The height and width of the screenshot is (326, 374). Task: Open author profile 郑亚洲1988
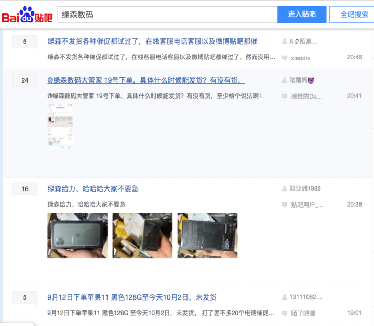tap(305, 188)
